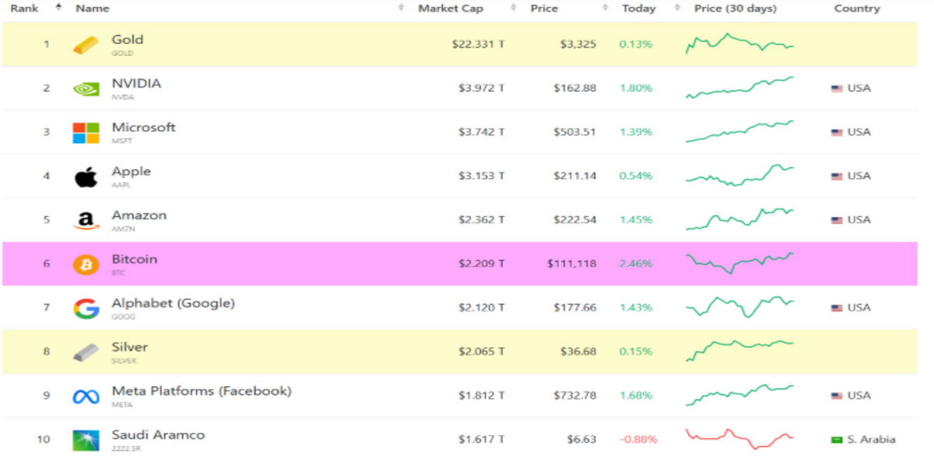Click the Microsoft logo icon
The height and width of the screenshot is (467, 934).
(x=86, y=132)
